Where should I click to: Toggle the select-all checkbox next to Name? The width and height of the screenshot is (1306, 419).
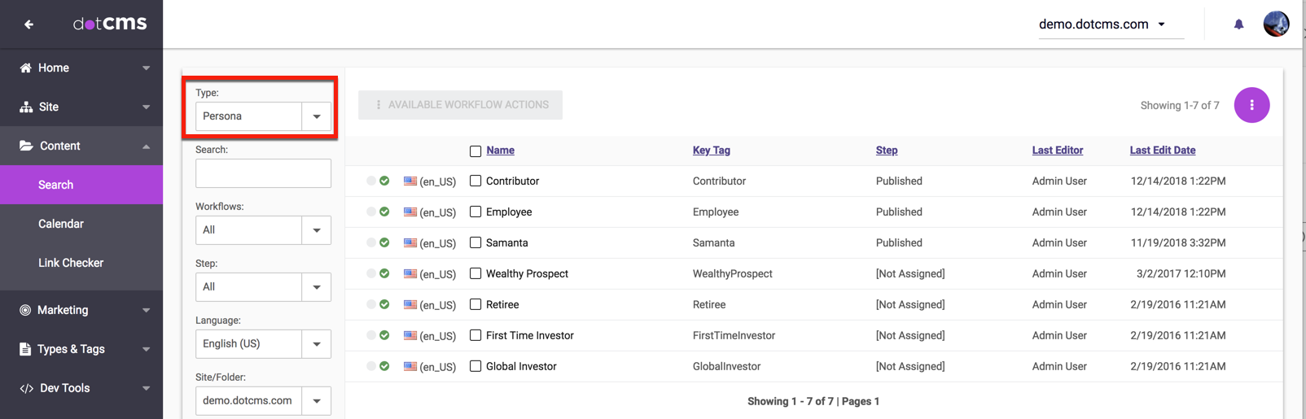pyautogui.click(x=476, y=151)
